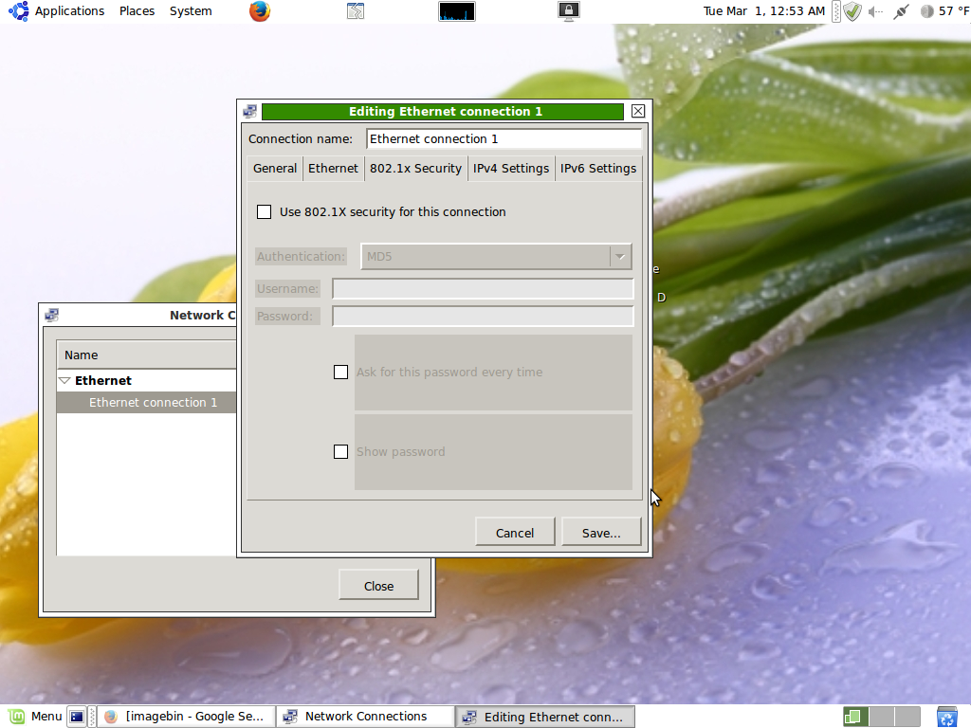Open the Mint Menu logo button
The image size is (971, 728).
(17, 717)
